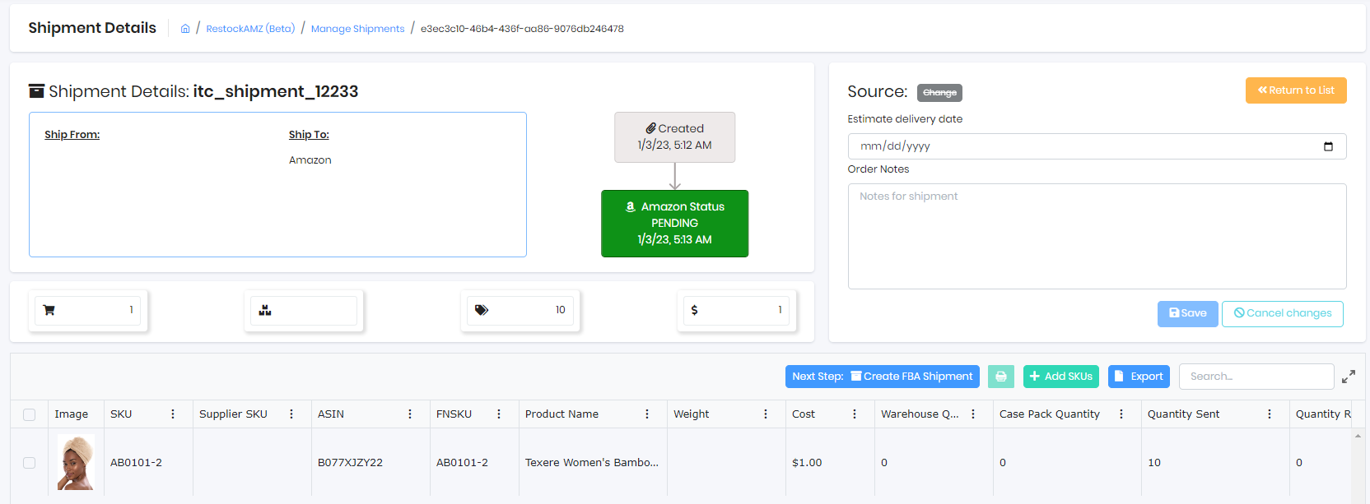Click the Texere Women's Bambo... product cell
The height and width of the screenshot is (504, 1370).
[x=592, y=463]
